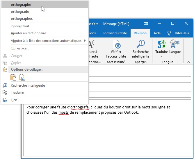This screenshot has height=159, width=194.
Task: Switch to the Format du texte tab
Action: (115, 33)
